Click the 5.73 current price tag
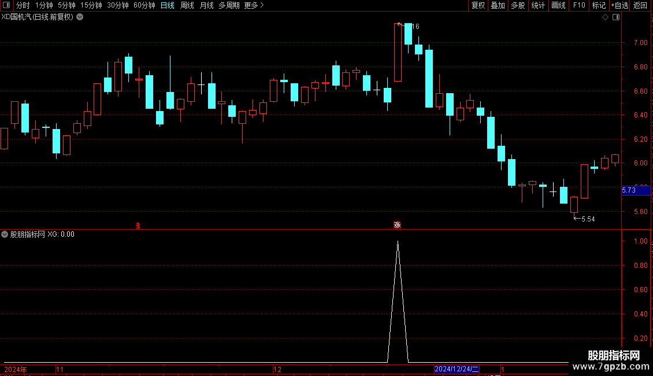The width and height of the screenshot is (653, 376). (636, 190)
